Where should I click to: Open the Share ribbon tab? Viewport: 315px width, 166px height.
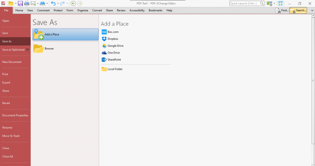(109, 10)
